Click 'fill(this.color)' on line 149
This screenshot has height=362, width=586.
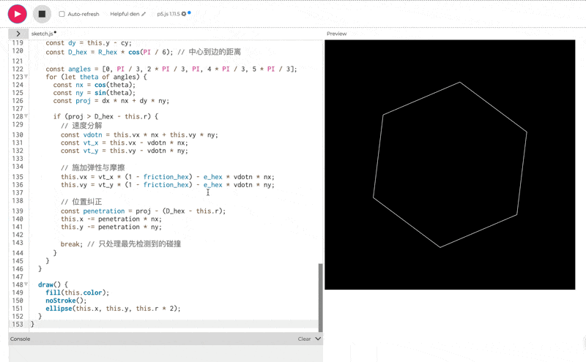coord(78,293)
